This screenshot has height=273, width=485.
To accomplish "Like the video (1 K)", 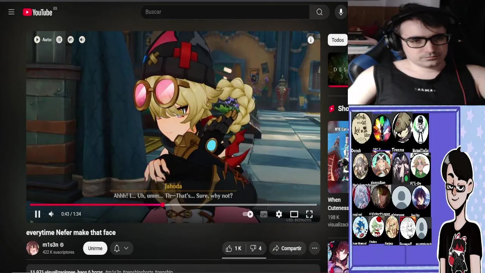I will pyautogui.click(x=234, y=248).
